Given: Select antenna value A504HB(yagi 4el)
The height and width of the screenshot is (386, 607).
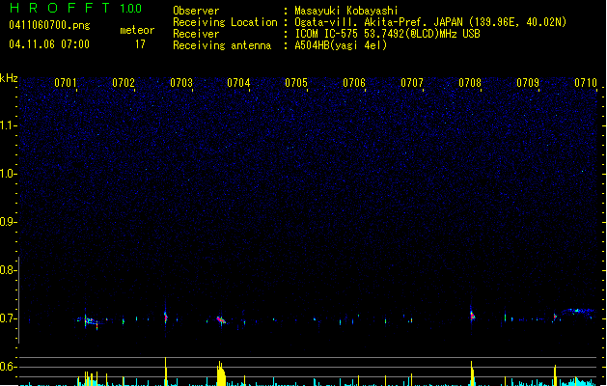Looking at the screenshot, I should [x=341, y=45].
